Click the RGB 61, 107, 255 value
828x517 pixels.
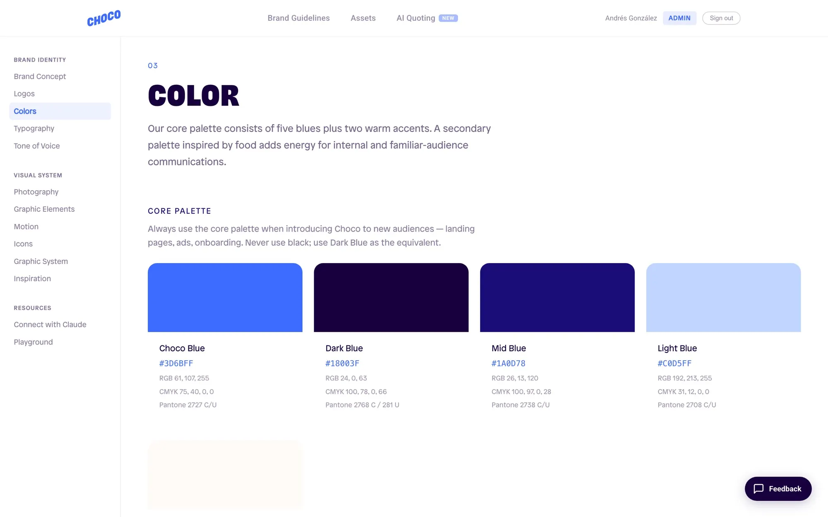(x=184, y=378)
